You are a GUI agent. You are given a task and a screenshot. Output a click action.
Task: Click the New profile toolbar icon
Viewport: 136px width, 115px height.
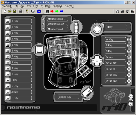tap(5, 11)
